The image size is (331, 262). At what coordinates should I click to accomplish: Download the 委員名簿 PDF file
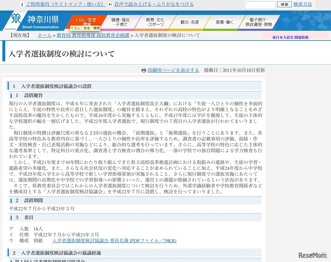pos(114,241)
